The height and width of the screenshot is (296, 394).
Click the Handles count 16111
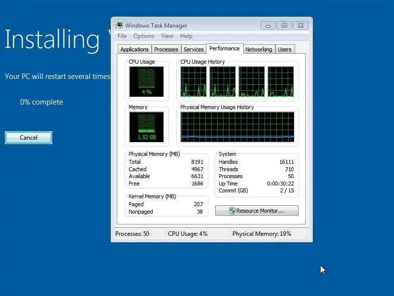(287, 162)
